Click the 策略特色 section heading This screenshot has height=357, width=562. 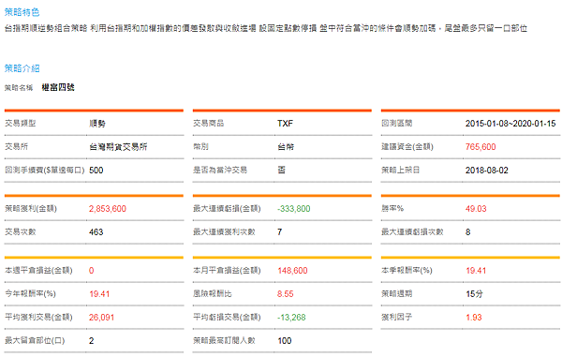(x=22, y=12)
